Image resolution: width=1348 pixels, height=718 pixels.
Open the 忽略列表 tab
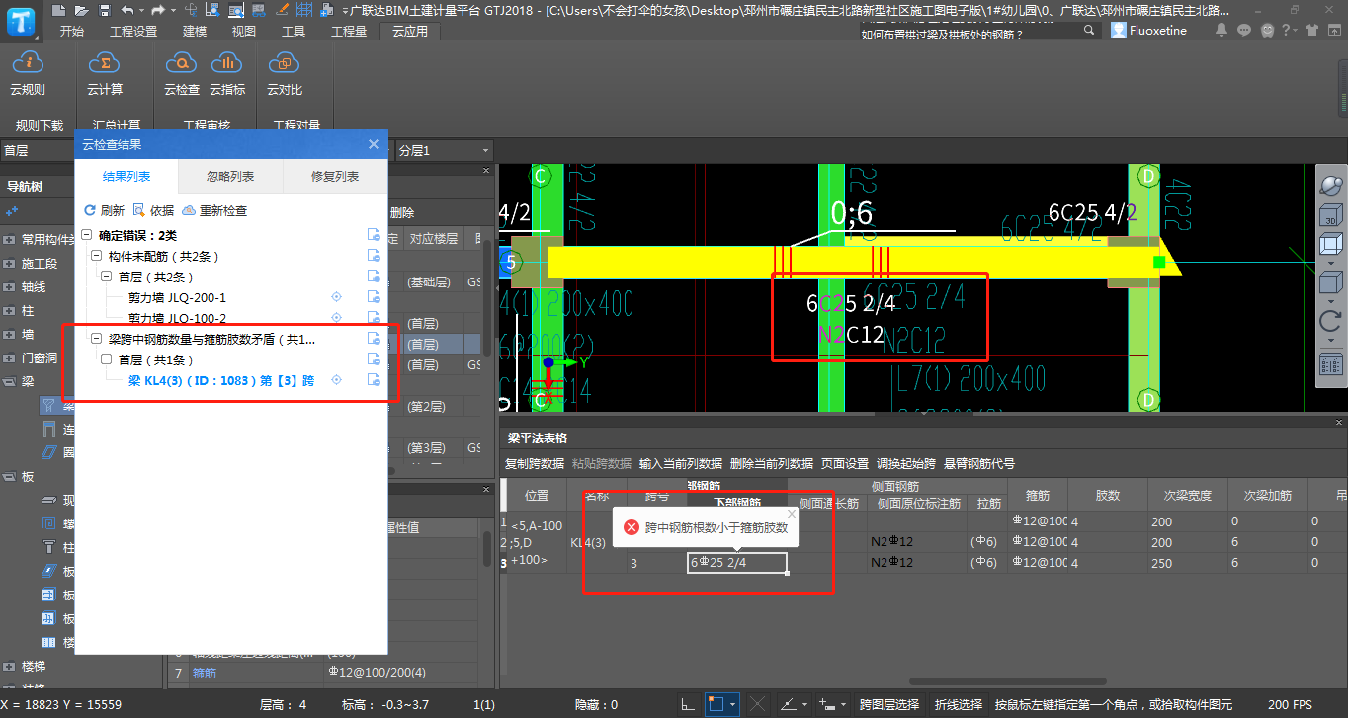(230, 176)
